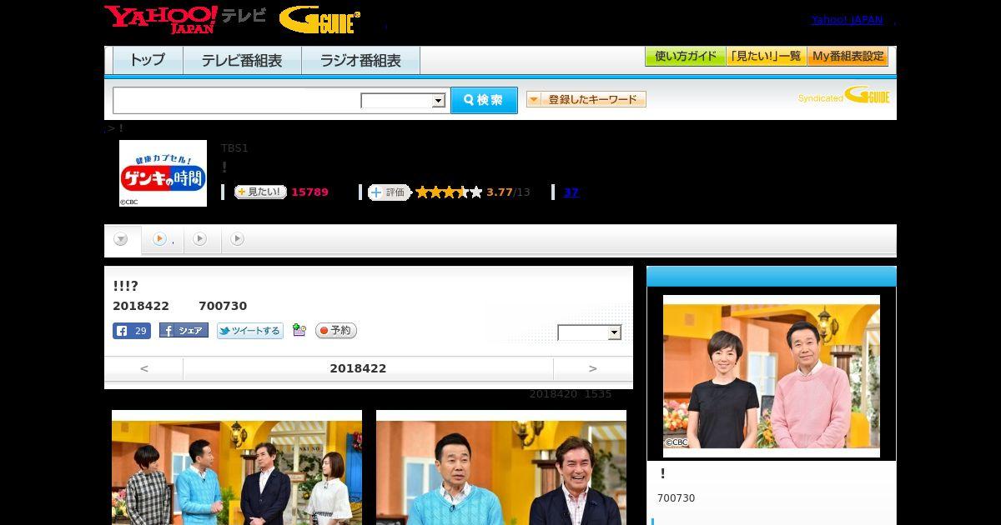Select the tab with orange play icon
The width and height of the screenshot is (1001, 525).
(x=163, y=239)
